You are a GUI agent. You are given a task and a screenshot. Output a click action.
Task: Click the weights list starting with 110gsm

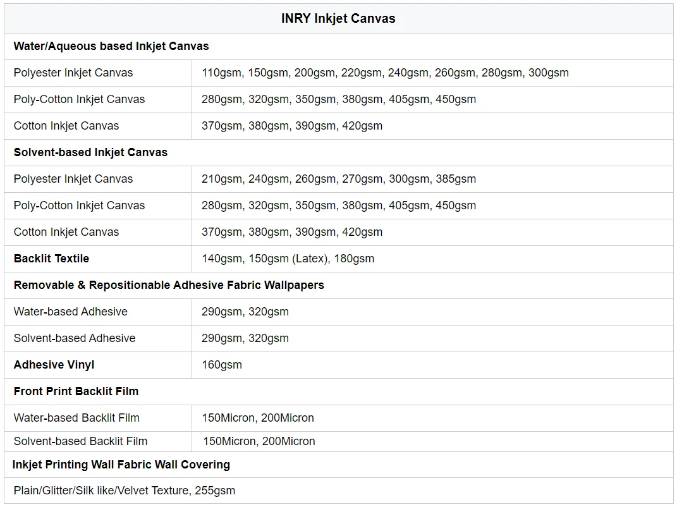tap(385, 73)
